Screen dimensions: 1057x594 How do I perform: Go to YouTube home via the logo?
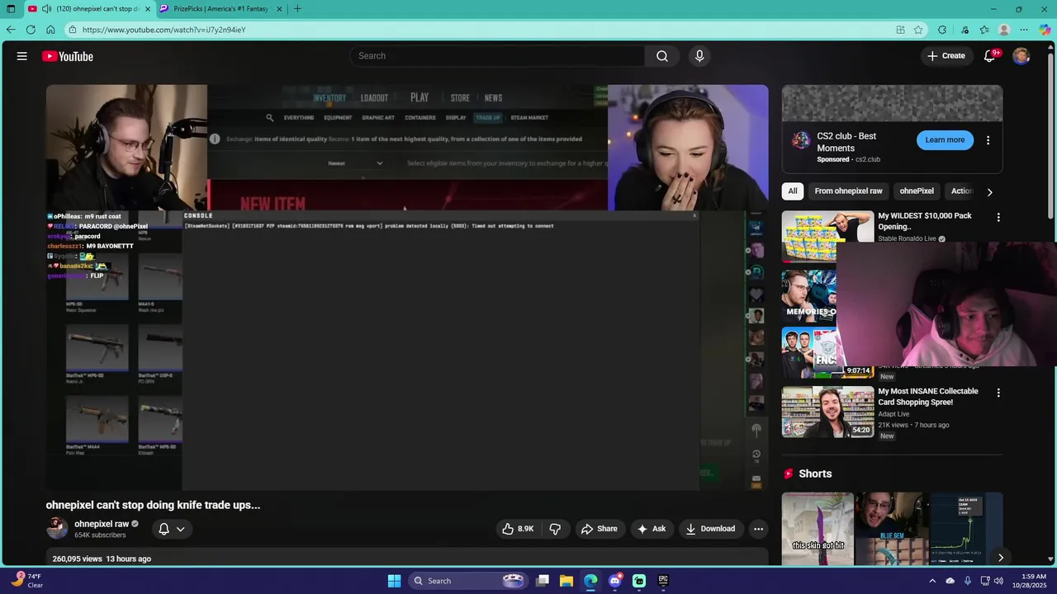pyautogui.click(x=68, y=56)
